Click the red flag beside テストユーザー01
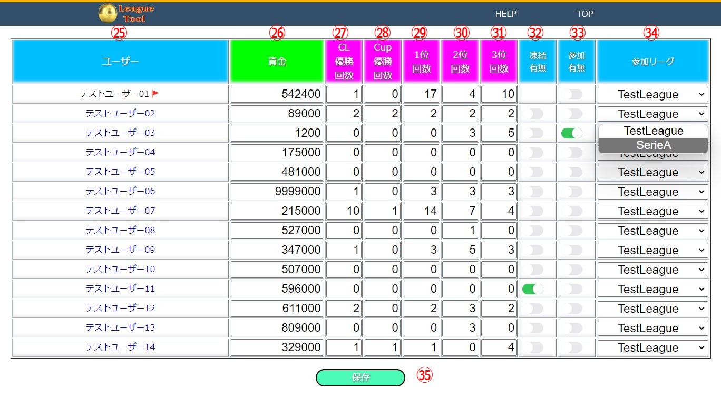 155,94
